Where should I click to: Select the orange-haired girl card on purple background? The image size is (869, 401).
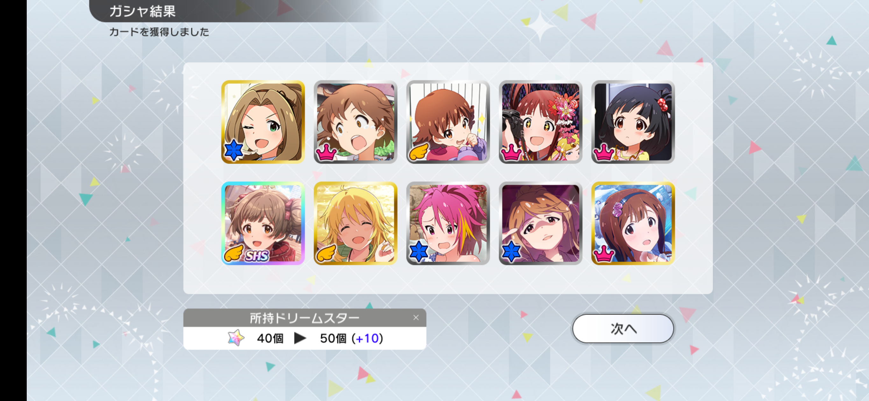tap(540, 223)
